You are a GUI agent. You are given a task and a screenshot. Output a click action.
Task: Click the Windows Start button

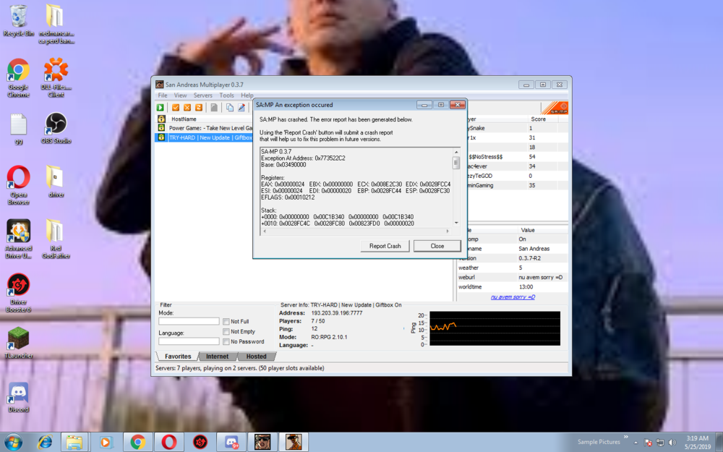point(13,443)
